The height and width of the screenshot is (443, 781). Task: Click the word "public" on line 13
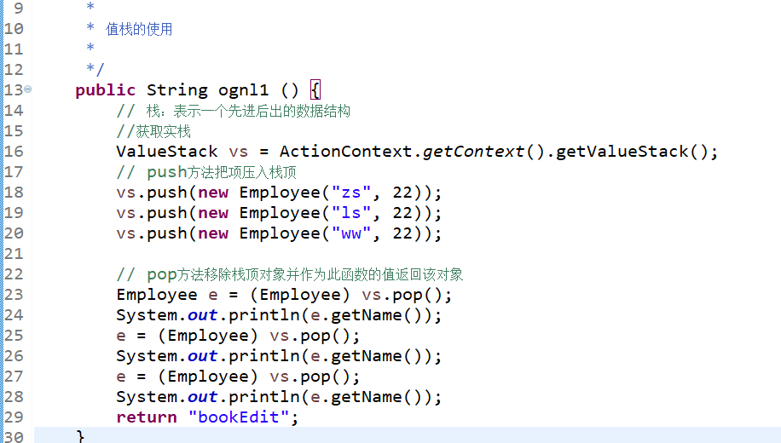[105, 90]
